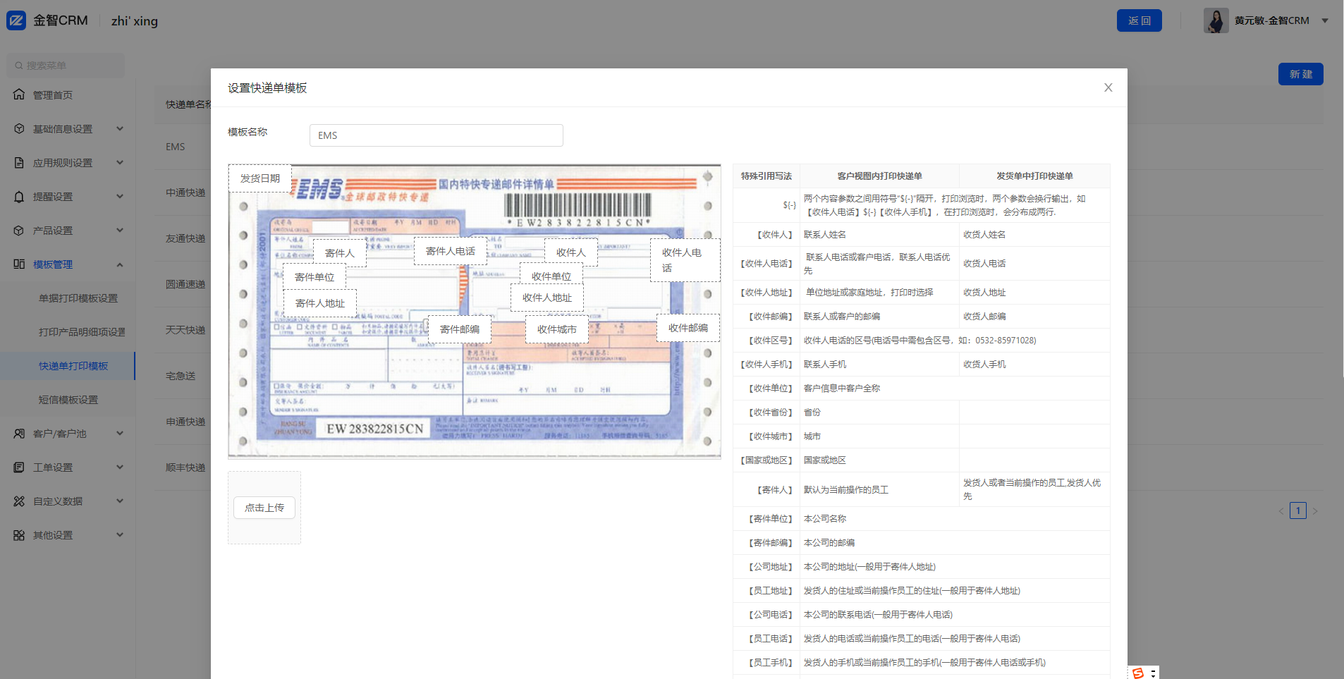Image resolution: width=1344 pixels, height=679 pixels.
Task: Select the 寄件人电话 field box on template
Action: [451, 251]
